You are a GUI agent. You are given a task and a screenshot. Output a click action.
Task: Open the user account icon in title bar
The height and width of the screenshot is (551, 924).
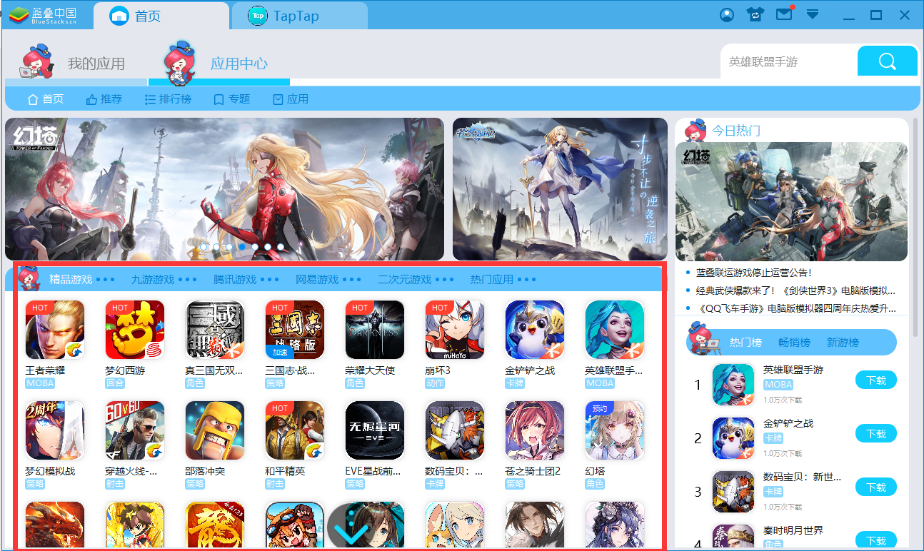[x=727, y=15]
